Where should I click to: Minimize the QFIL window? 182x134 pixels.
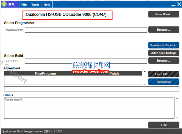click(173, 5)
